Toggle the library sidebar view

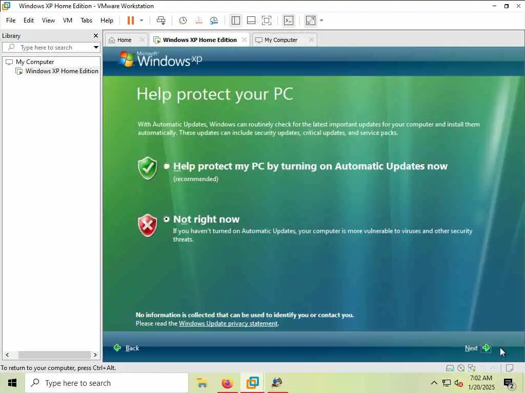(236, 20)
